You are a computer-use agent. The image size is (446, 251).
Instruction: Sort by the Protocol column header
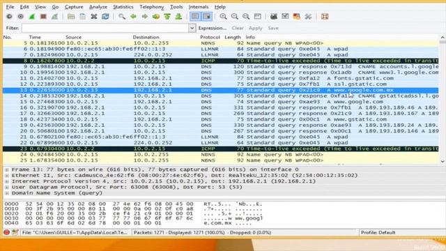point(210,37)
